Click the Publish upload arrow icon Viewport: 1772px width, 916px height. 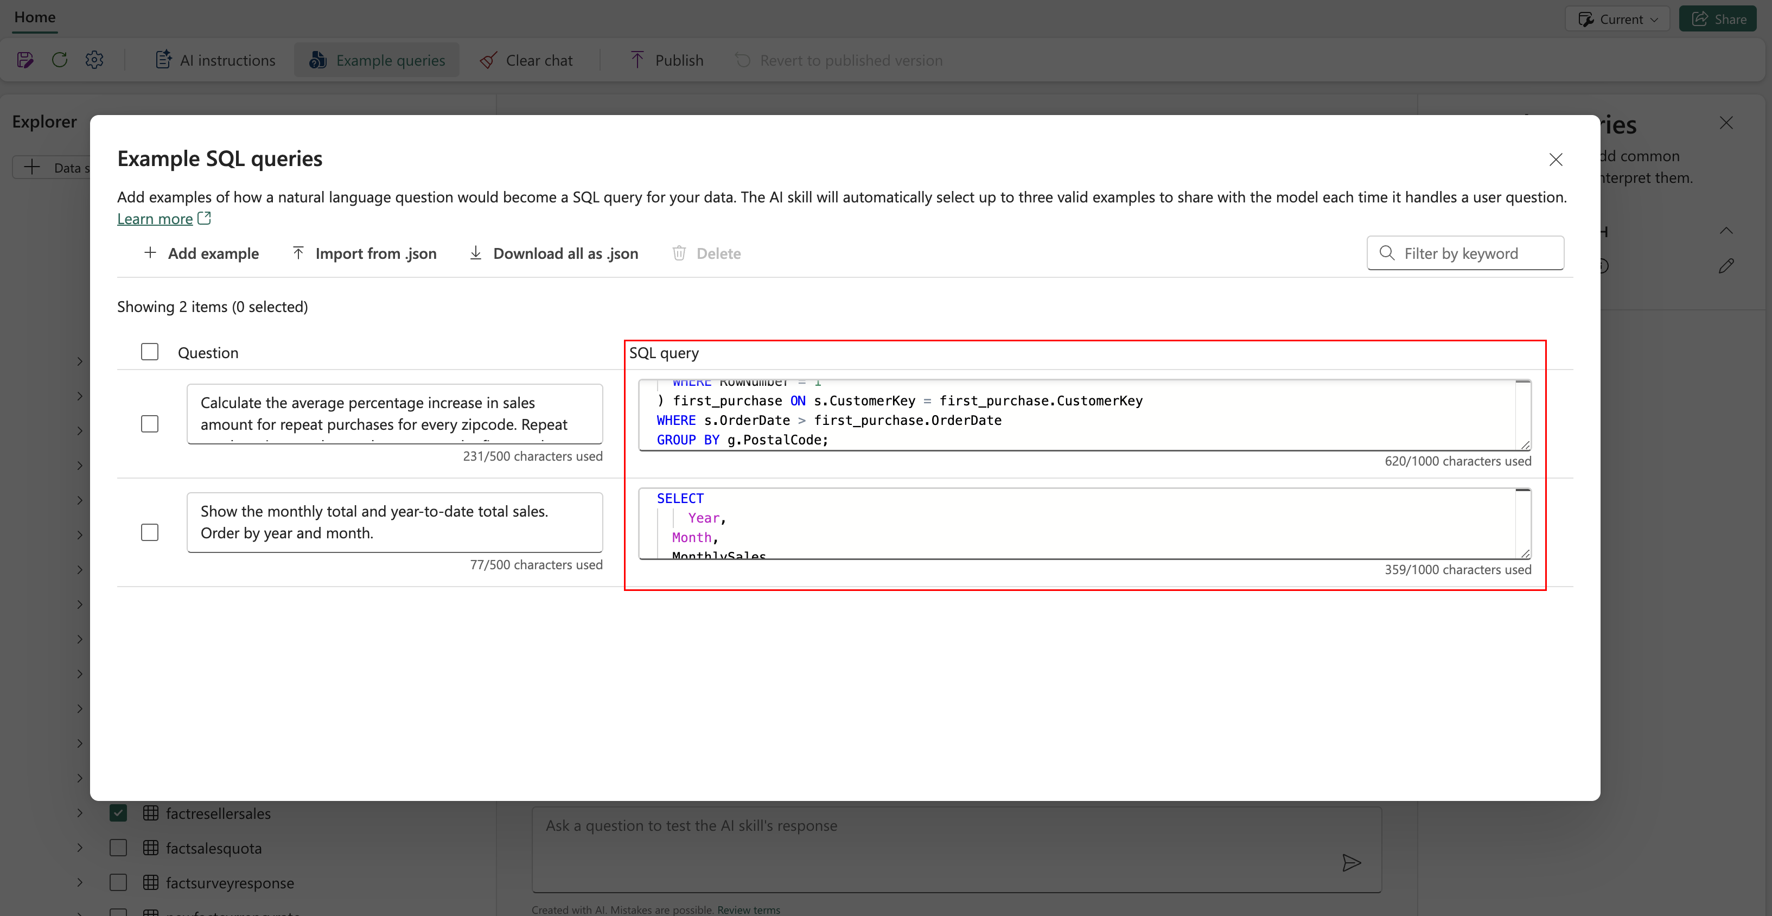click(x=637, y=61)
